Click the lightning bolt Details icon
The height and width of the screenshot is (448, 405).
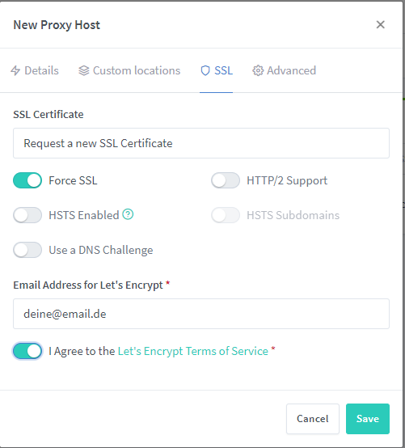[15, 70]
